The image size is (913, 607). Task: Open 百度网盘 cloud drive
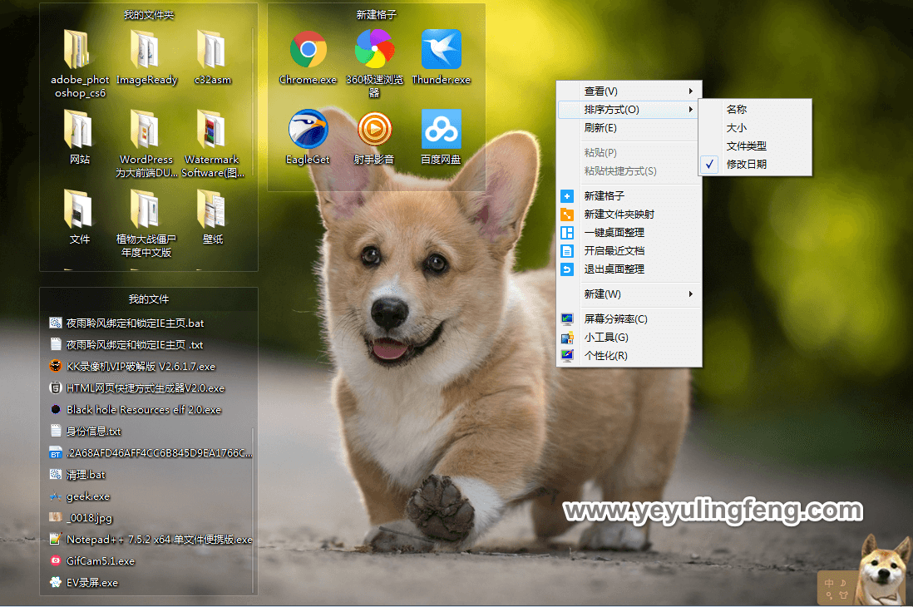tap(440, 129)
